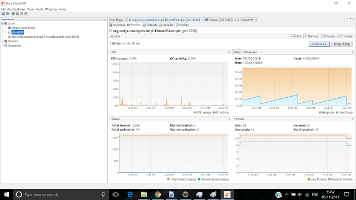Click the Perform GC button
The image size is (356, 200).
319,44
